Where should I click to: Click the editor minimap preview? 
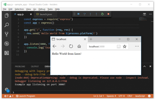(143, 19)
